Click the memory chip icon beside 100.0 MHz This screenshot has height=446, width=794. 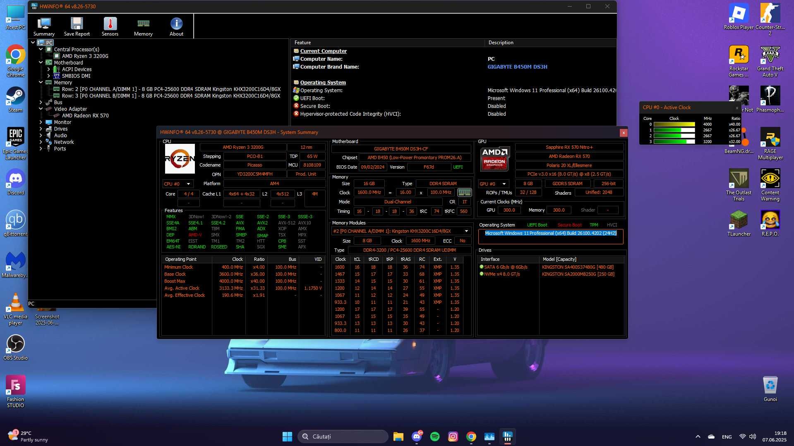coord(464,192)
